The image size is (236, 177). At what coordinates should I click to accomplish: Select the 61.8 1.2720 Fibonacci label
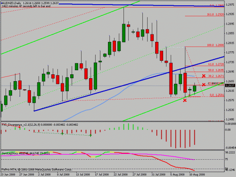[x=216, y=64]
